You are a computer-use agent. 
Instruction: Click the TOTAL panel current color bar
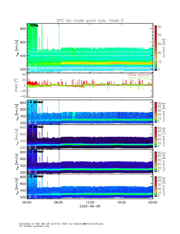[x=156, y=48]
